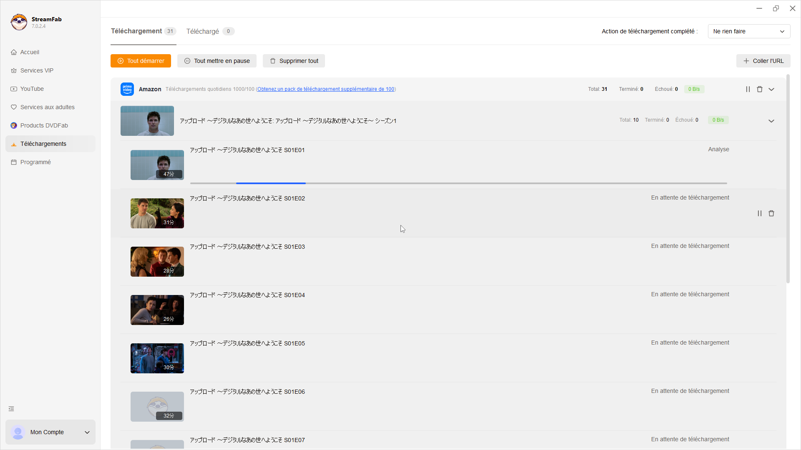This screenshot has width=801, height=450.
Task: Select the S01E07 episode title
Action: [247, 440]
